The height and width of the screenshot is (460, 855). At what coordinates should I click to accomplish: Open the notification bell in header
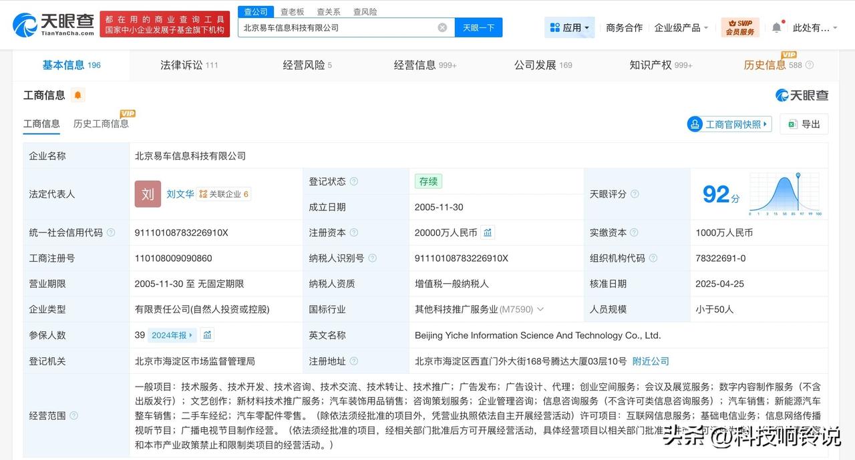776,27
